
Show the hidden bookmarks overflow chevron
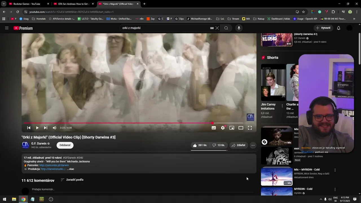355,19
